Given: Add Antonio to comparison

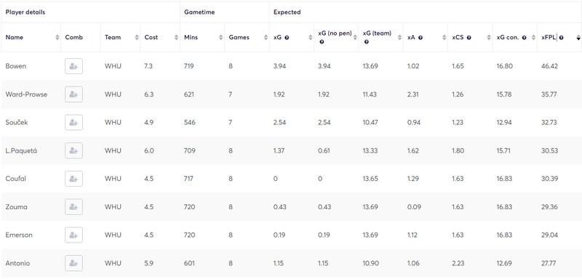Looking at the screenshot, I should 73,264.
